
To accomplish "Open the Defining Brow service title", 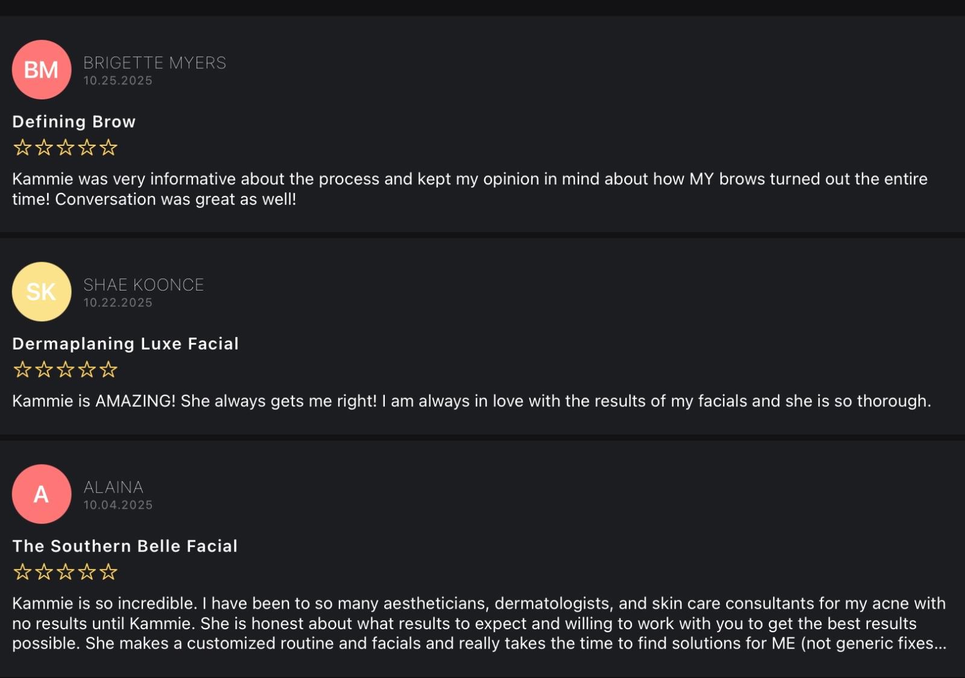I will (74, 122).
